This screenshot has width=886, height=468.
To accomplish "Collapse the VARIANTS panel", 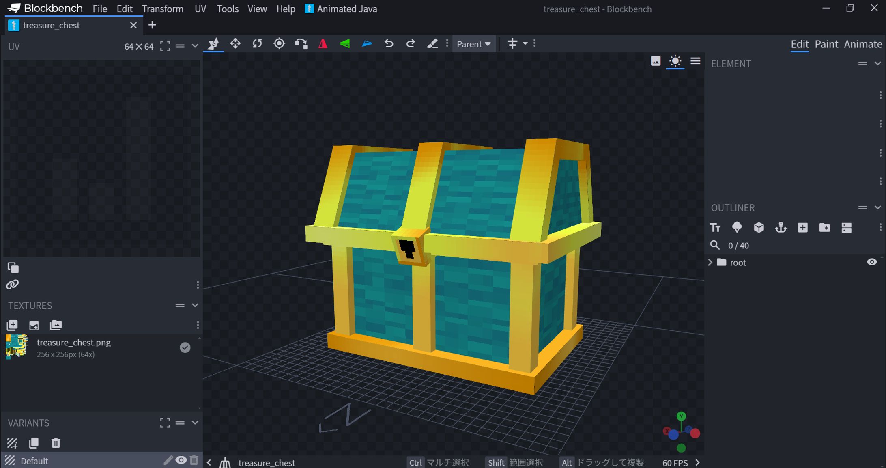I will (x=195, y=423).
